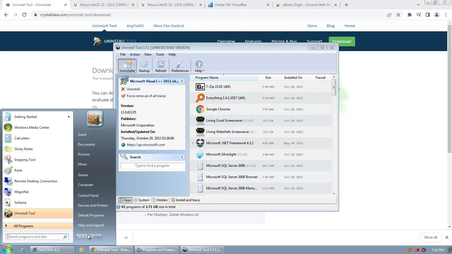This screenshot has width=452, height=254.
Task: Expand the downloads bar chevron
Action: (x=126, y=238)
